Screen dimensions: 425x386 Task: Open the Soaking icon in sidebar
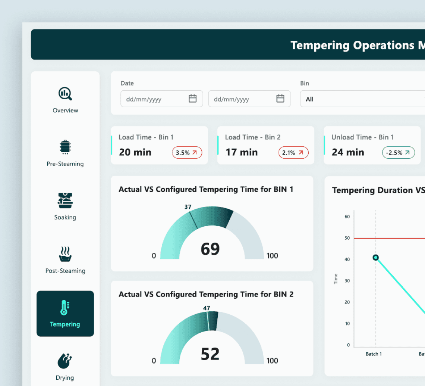[65, 200]
